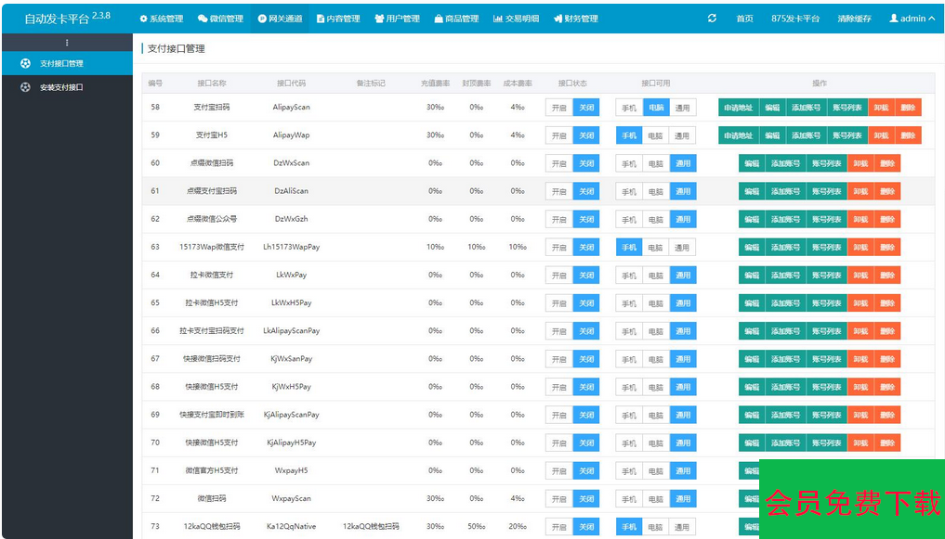Viewport: 945px width, 539px height.
Task: Click 账号列表 for 快捷微信H5支付 row
Action: pos(826,387)
